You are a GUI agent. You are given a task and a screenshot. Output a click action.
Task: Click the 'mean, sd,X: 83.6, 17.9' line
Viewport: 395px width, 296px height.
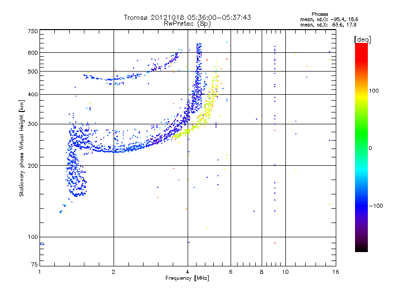pyautogui.click(x=328, y=25)
